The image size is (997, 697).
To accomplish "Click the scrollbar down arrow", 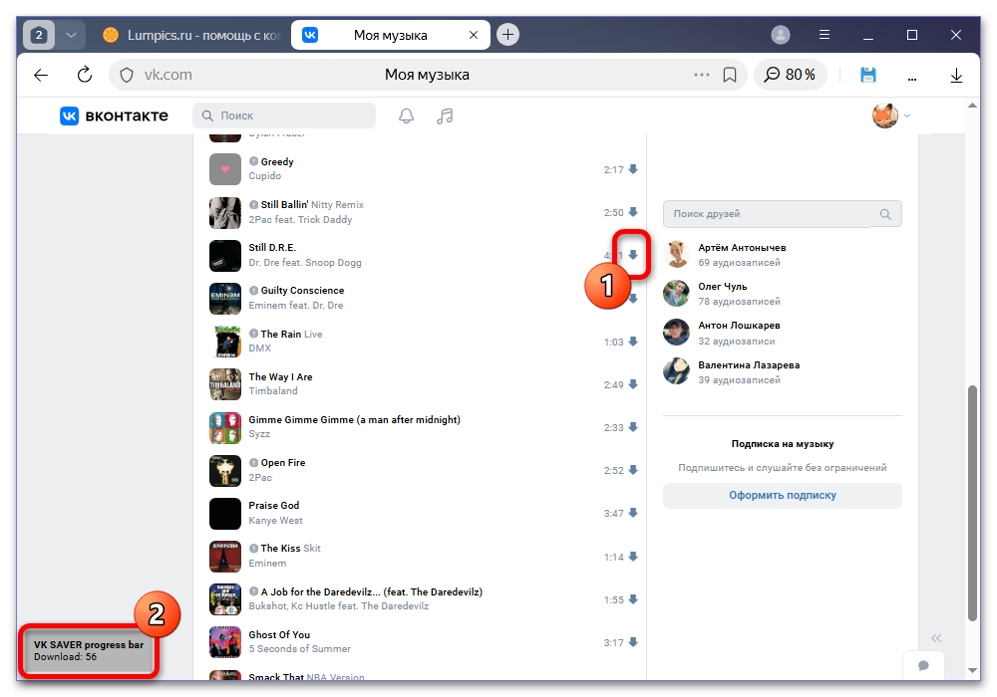I will [x=972, y=670].
